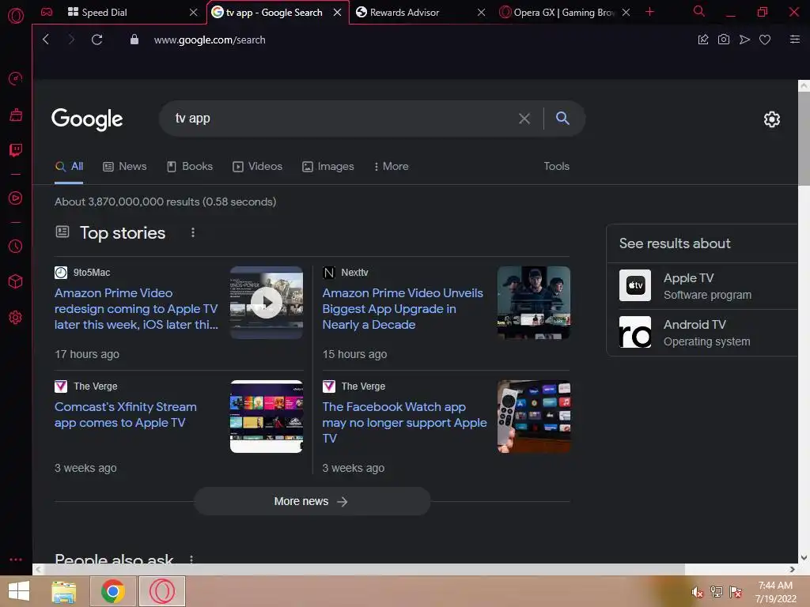The height and width of the screenshot is (607, 810).
Task: Open Android TV operating system result
Action: [x=702, y=333]
